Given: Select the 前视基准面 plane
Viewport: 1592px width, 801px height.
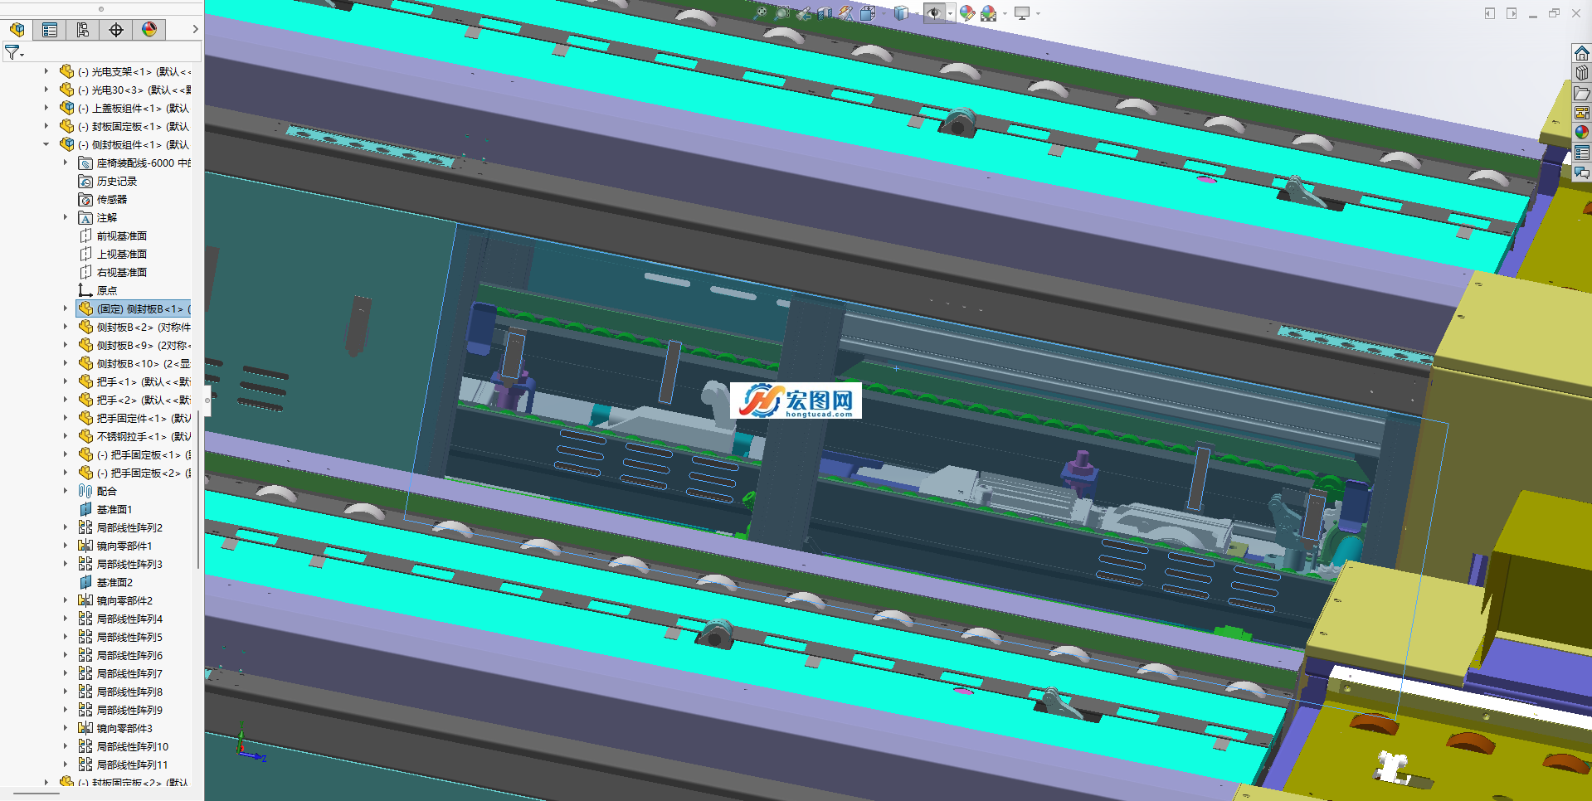Looking at the screenshot, I should [x=113, y=235].
